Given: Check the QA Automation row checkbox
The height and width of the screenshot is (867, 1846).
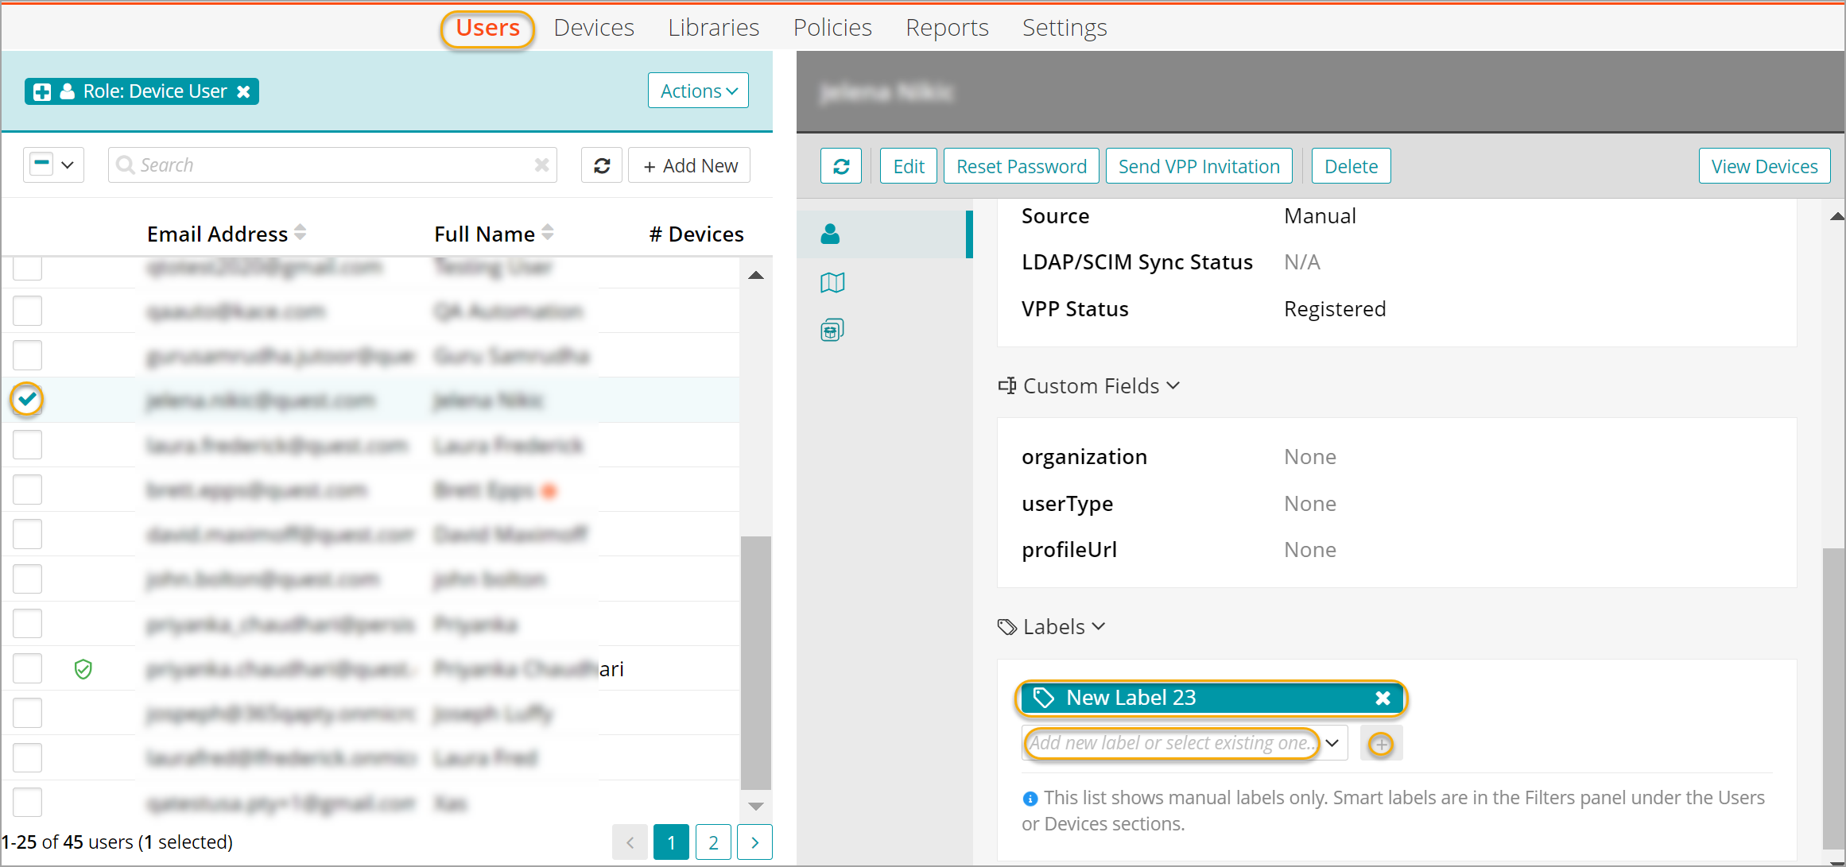Looking at the screenshot, I should (27, 311).
